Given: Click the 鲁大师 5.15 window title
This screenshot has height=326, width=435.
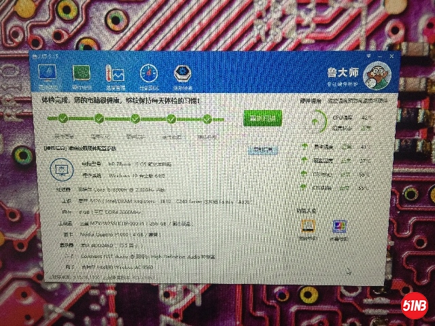Looking at the screenshot, I should tap(45, 56).
